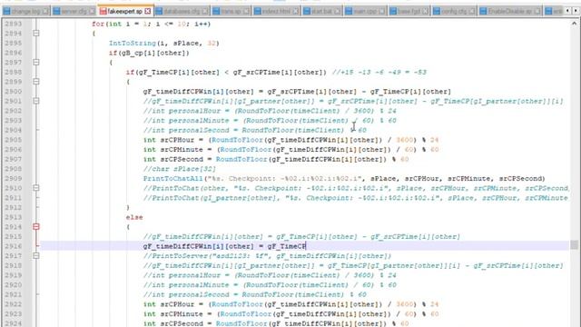Open the index.html tab
Viewport: 581px width, 327px height.
[276, 11]
